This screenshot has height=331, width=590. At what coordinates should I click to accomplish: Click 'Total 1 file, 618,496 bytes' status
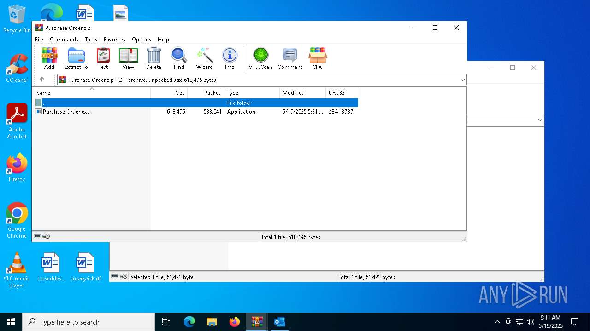coord(290,237)
